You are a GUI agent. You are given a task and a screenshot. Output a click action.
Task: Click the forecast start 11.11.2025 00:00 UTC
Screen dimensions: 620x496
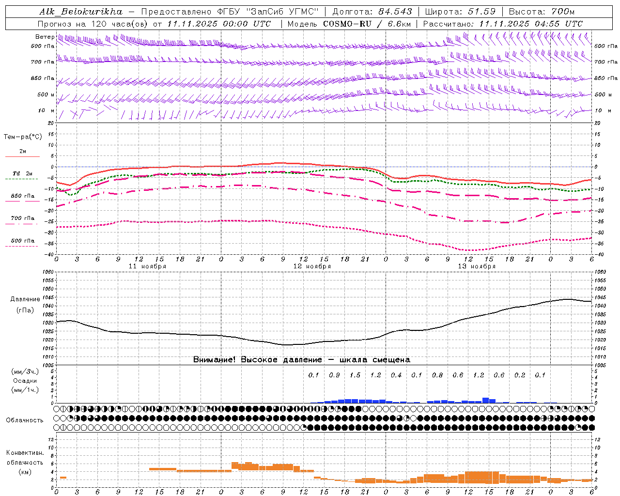(219, 24)
